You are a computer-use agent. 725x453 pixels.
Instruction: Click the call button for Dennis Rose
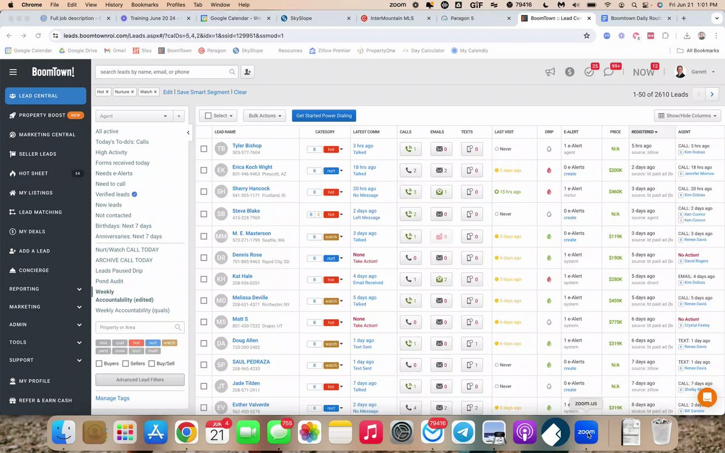(x=410, y=258)
